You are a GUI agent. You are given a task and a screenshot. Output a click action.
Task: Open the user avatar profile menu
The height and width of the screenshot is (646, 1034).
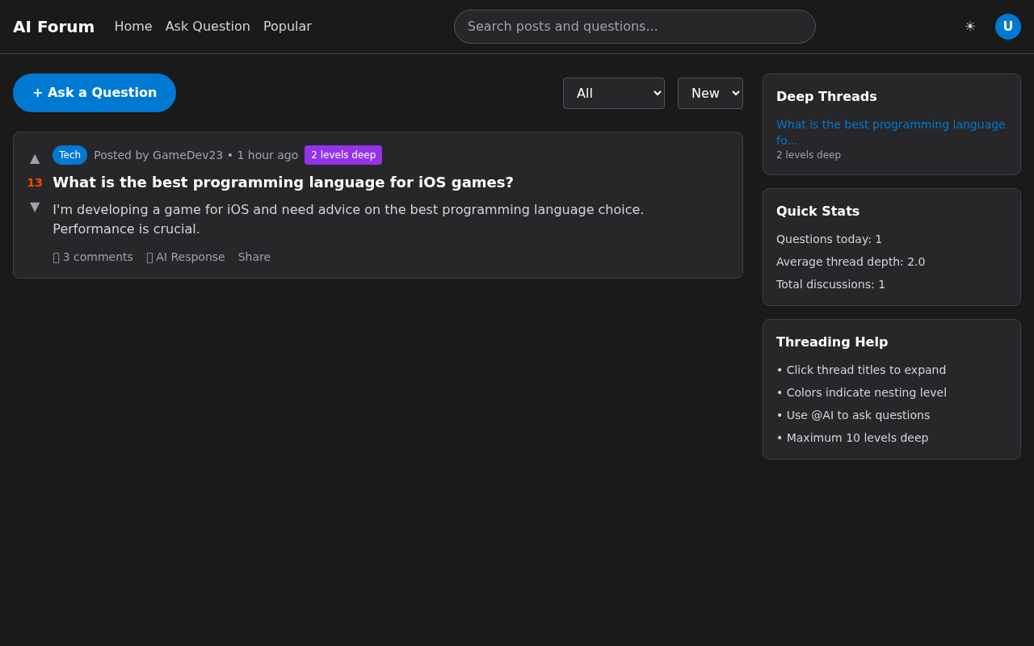click(1007, 27)
